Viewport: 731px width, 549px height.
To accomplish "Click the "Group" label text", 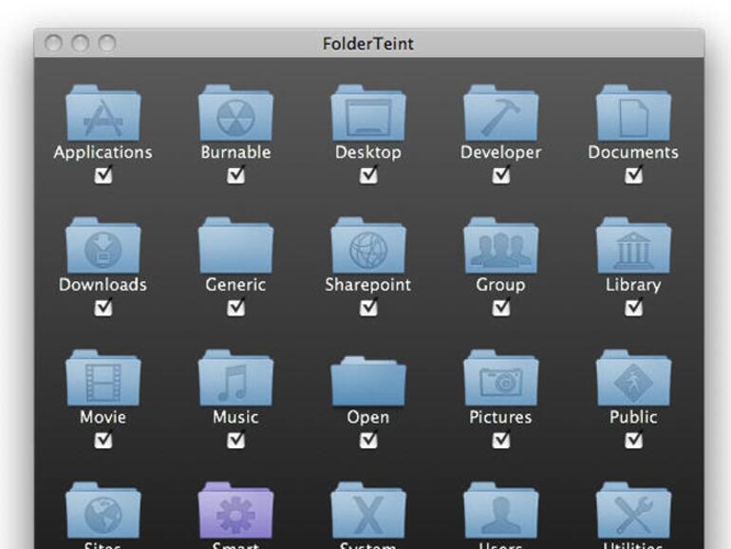I will point(500,286).
